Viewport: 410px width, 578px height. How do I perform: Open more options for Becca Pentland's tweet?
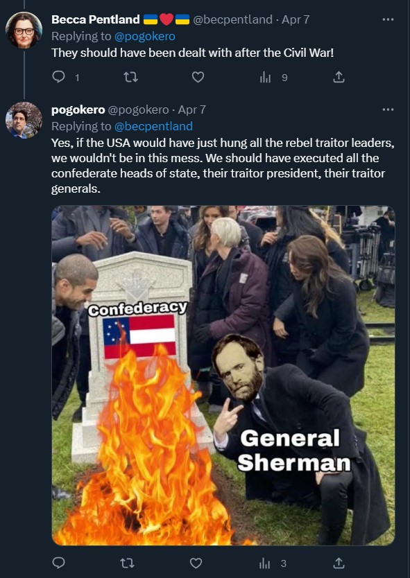pos(388,19)
